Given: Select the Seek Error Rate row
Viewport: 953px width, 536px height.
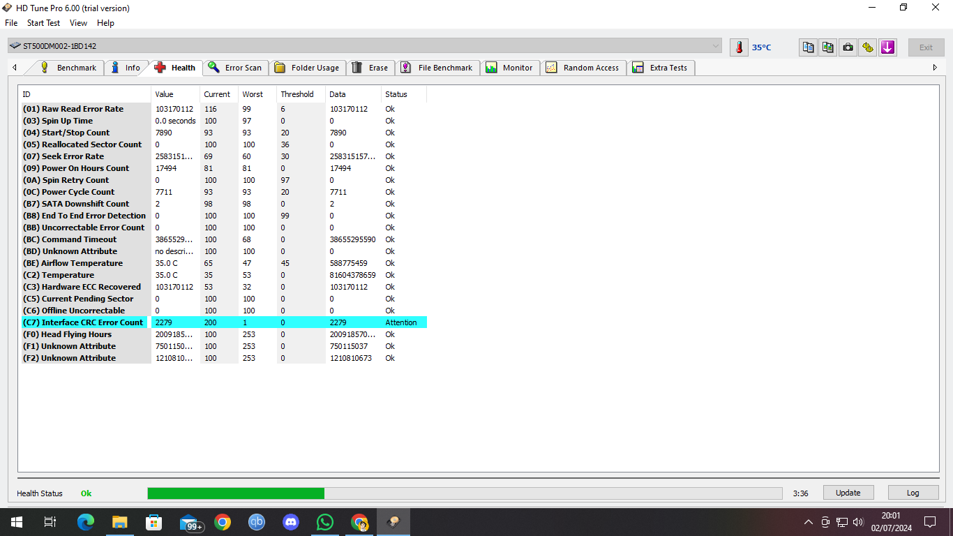Looking at the screenshot, I should (223, 156).
